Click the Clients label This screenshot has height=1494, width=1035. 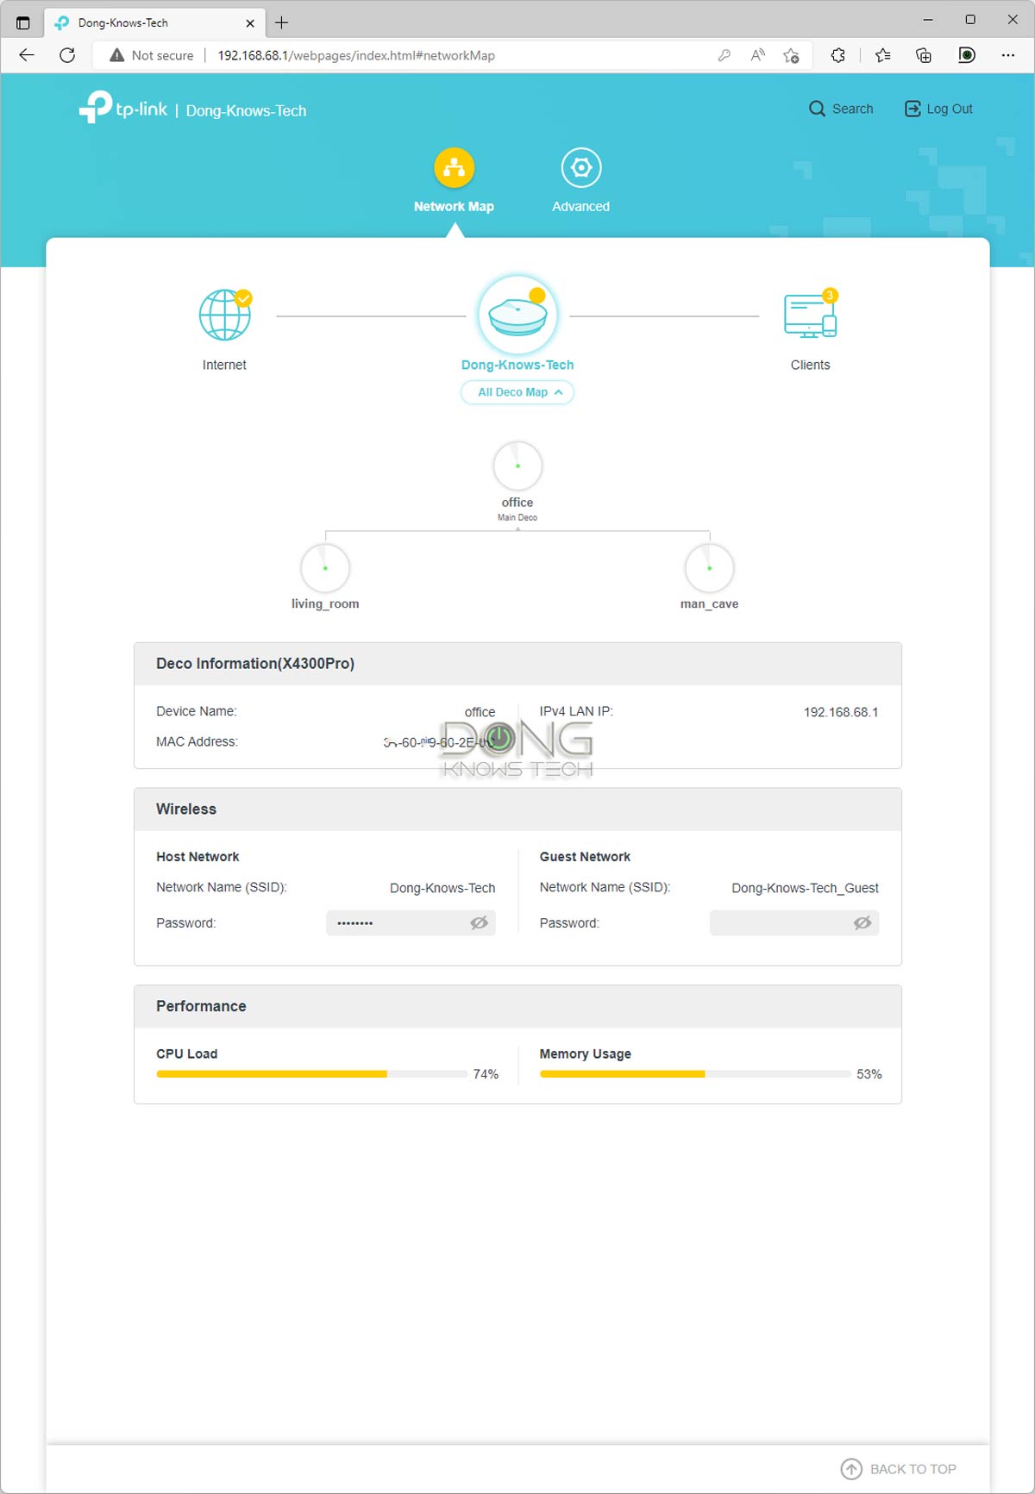(811, 365)
